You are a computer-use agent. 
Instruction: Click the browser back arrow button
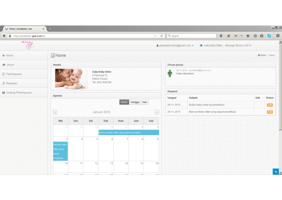4,36
